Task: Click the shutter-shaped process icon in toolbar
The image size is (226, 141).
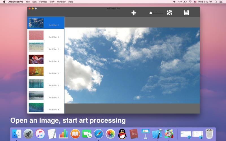Action: point(169,13)
